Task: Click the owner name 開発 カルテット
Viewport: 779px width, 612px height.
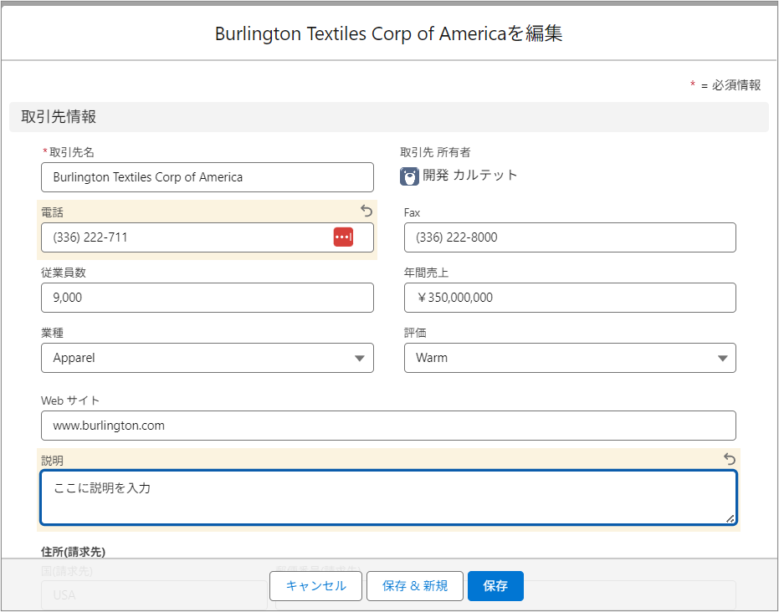Action: (x=470, y=176)
